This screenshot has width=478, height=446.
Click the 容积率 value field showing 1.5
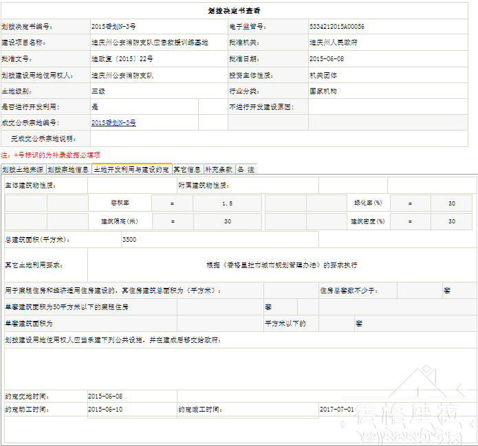click(x=227, y=203)
